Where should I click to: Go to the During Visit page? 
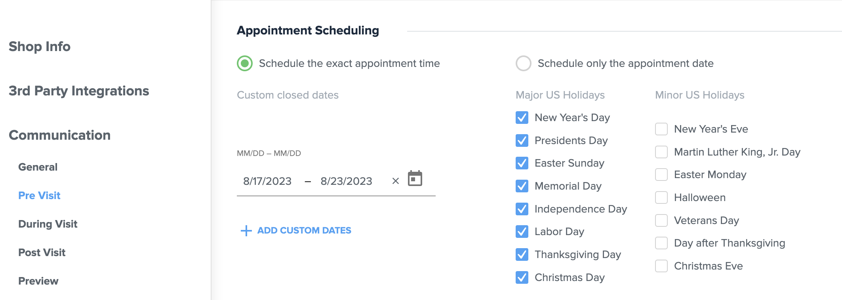point(48,224)
